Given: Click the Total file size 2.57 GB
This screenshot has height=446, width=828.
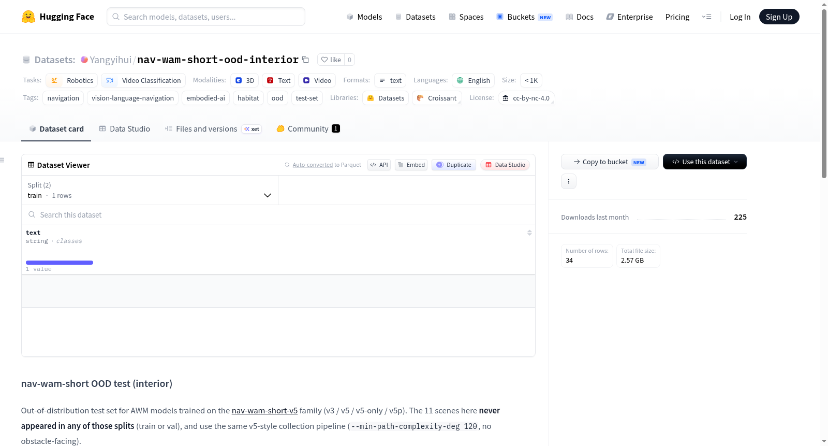Looking at the screenshot, I should click(x=632, y=261).
